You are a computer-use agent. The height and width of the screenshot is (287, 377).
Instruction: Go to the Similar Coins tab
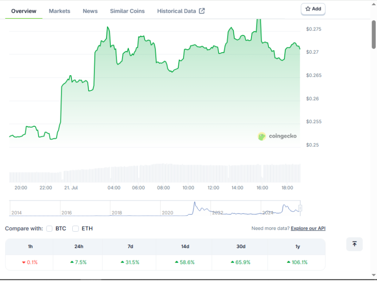[127, 11]
